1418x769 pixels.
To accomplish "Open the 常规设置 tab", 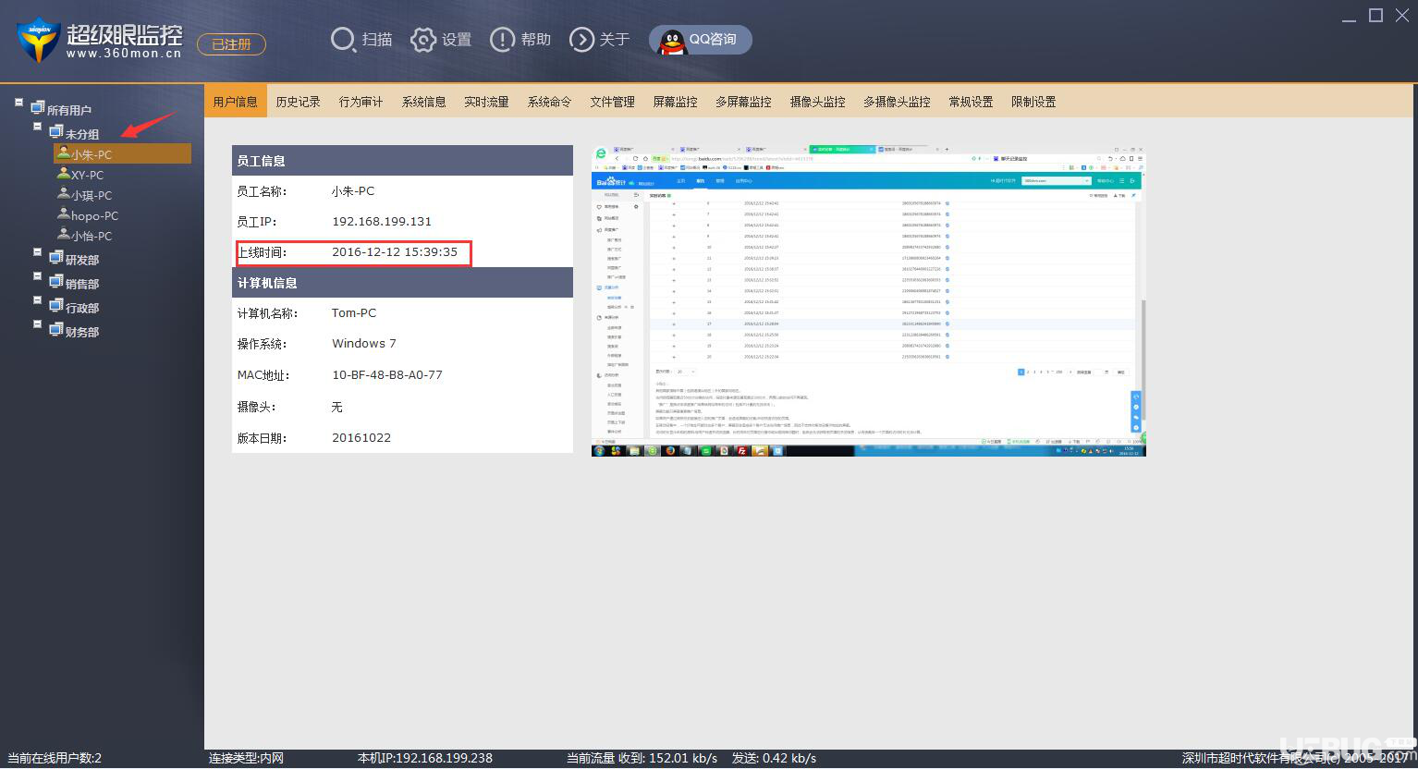I will [x=972, y=102].
